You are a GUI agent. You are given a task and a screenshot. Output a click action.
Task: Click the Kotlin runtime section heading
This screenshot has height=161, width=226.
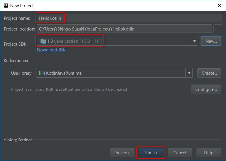pos(16,60)
